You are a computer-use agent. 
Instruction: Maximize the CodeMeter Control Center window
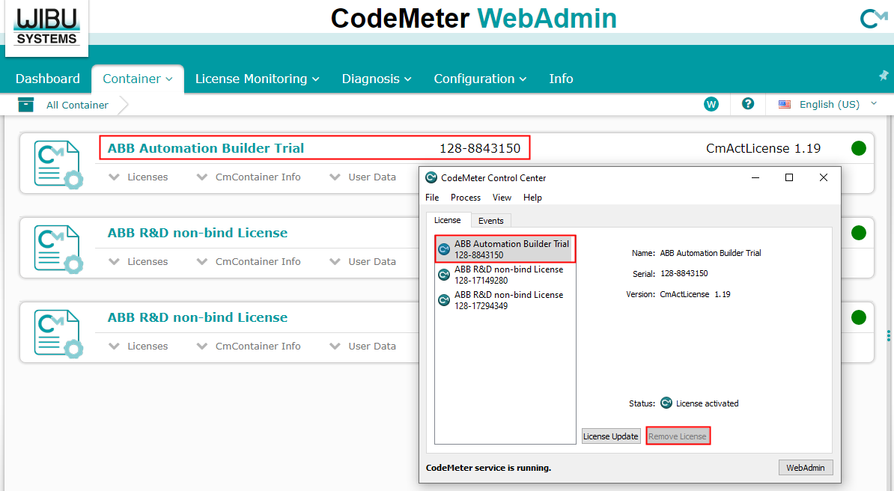coord(789,177)
